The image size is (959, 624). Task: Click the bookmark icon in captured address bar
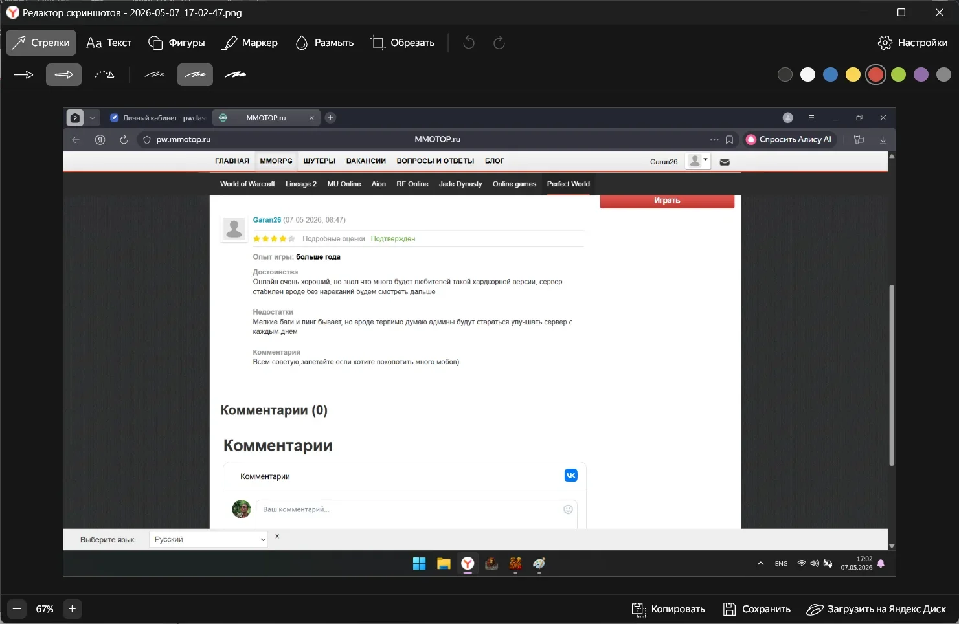[x=729, y=139]
